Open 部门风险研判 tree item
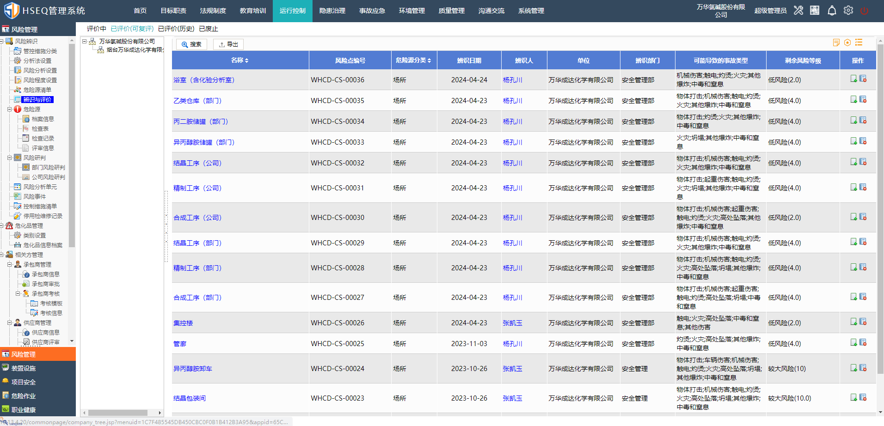Screen dimensions: 884x426 48,168
